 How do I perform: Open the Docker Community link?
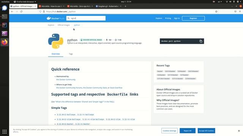[66, 80]
